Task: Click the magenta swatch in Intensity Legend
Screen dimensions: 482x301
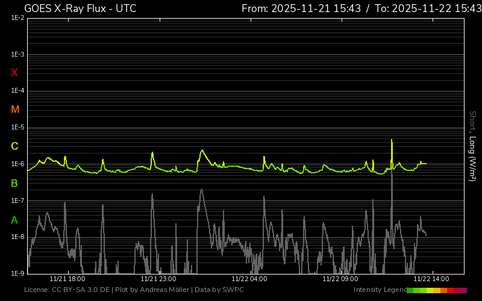Action: (x=463, y=290)
